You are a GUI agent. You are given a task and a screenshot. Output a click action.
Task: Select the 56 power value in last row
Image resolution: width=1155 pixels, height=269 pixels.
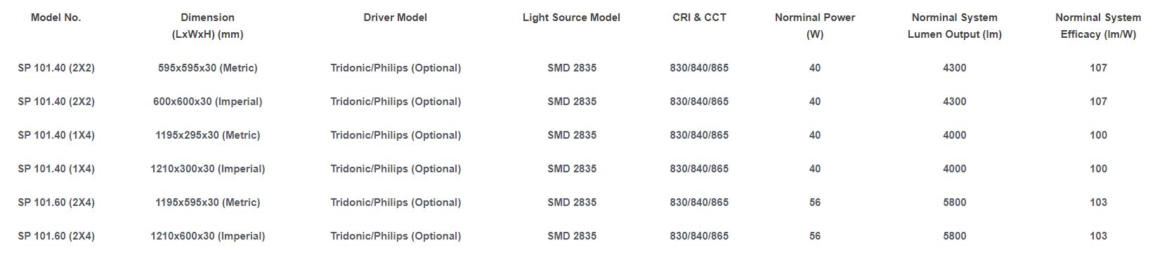815,236
